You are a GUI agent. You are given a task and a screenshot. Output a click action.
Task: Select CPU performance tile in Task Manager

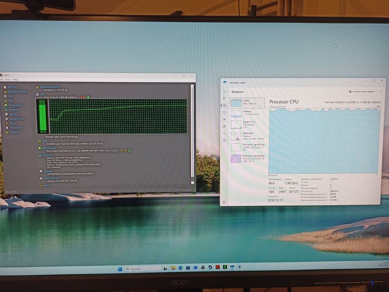247,103
